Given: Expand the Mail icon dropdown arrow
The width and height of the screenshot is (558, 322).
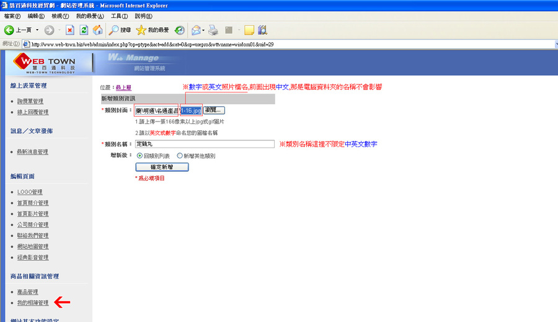Looking at the screenshot, I should 203,30.
